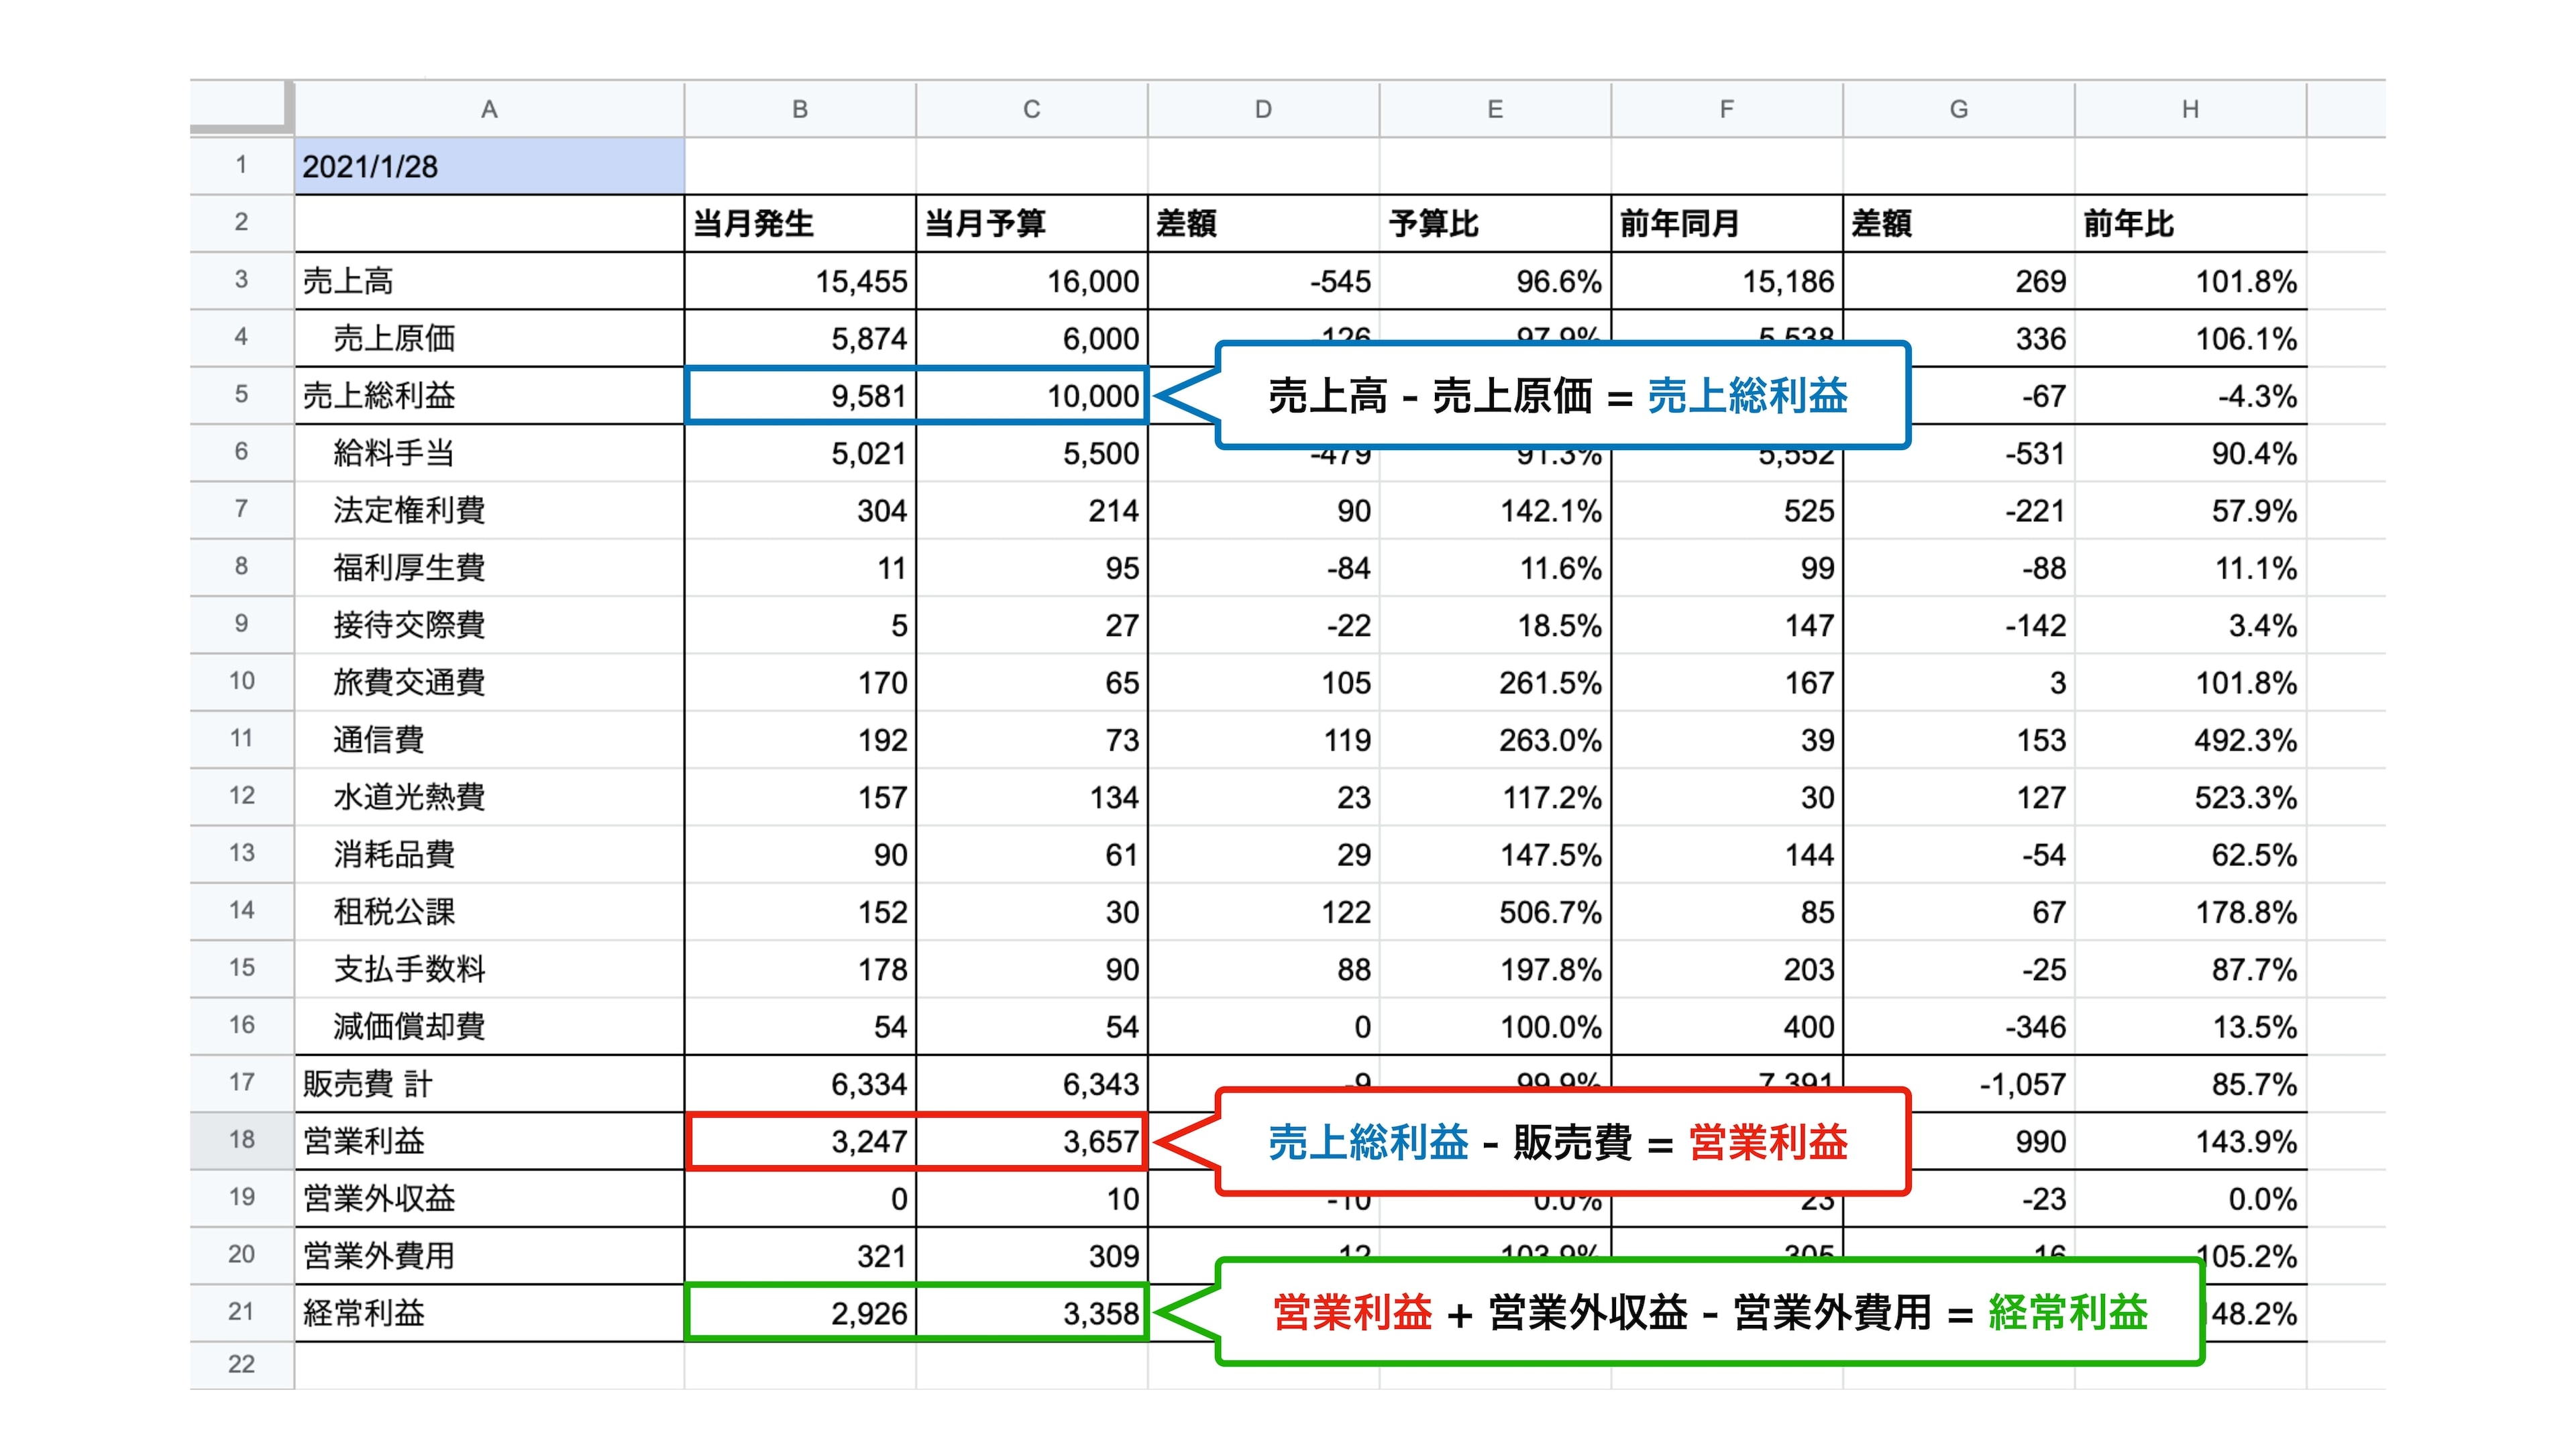
Task: Click cell with value 5,874
Action: pos(800,338)
